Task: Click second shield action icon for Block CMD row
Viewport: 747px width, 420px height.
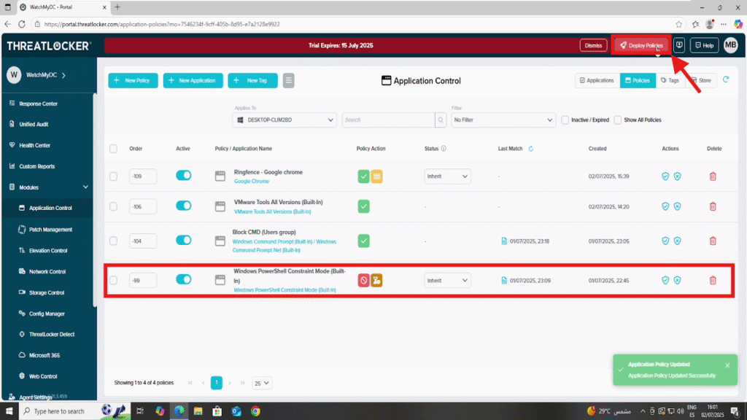Action: [677, 241]
